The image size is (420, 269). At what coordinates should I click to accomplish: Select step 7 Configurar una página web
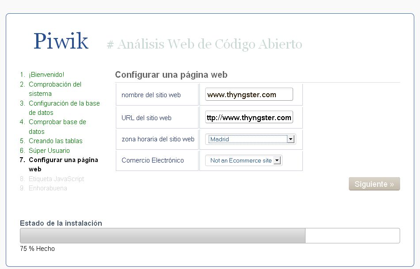63,164
